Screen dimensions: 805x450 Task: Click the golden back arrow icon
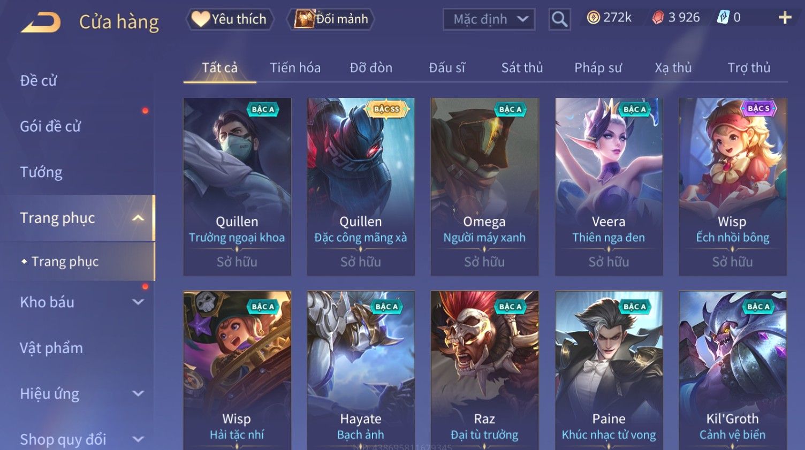click(x=41, y=22)
